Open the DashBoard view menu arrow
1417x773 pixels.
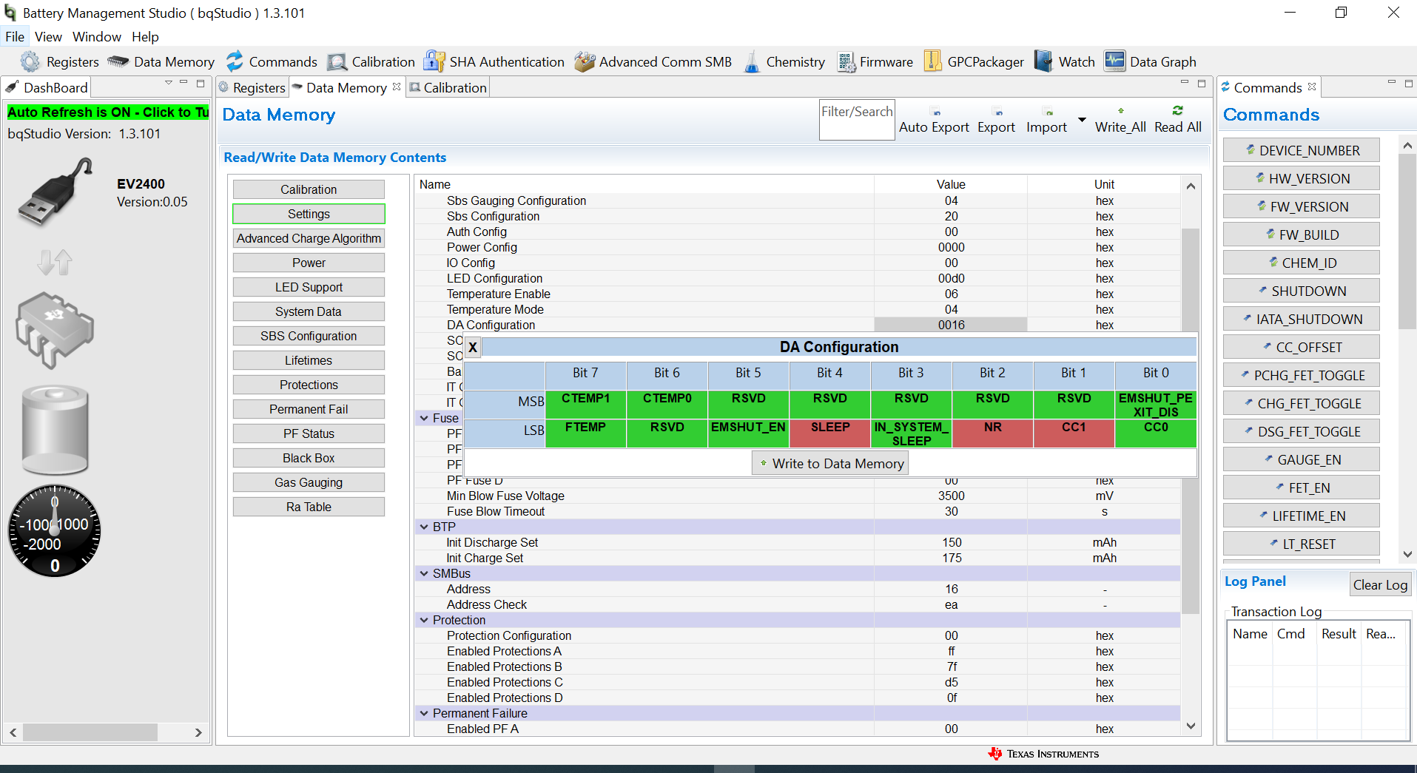pos(168,83)
